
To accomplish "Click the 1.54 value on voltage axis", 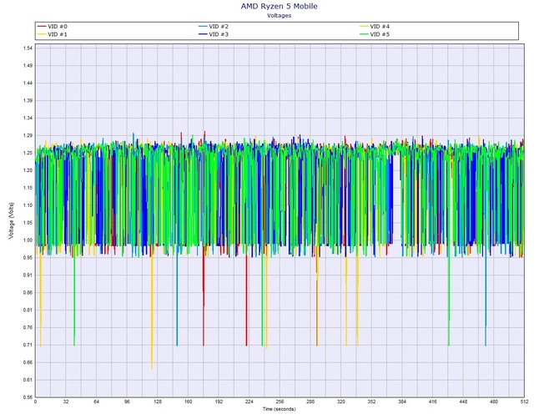I will click(x=28, y=48).
